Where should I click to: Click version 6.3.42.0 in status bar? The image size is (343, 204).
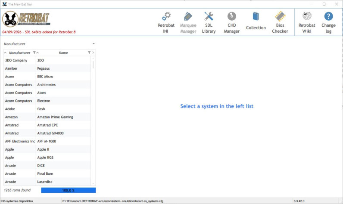299,201
